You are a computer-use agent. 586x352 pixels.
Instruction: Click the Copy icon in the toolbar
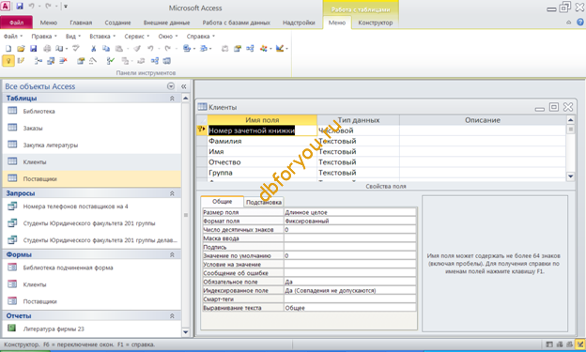106,49
